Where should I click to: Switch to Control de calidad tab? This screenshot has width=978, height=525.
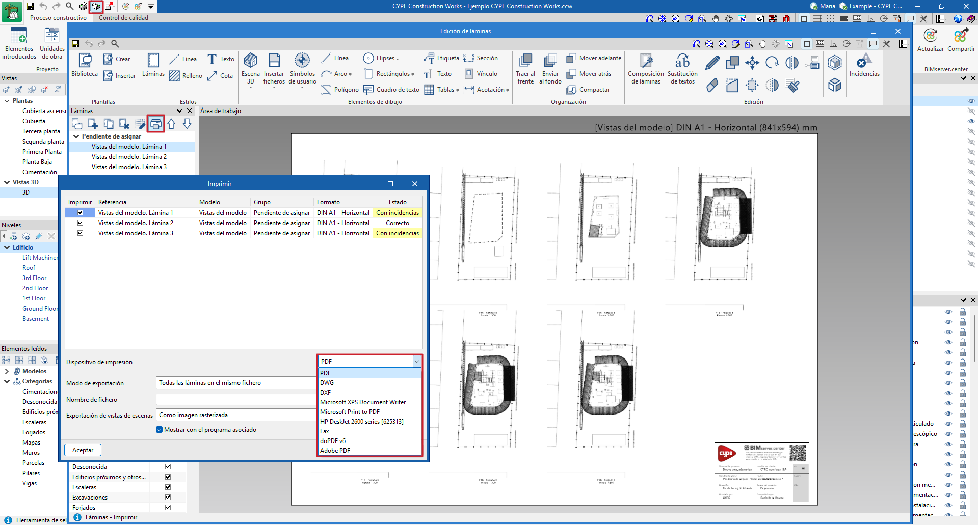tap(123, 18)
